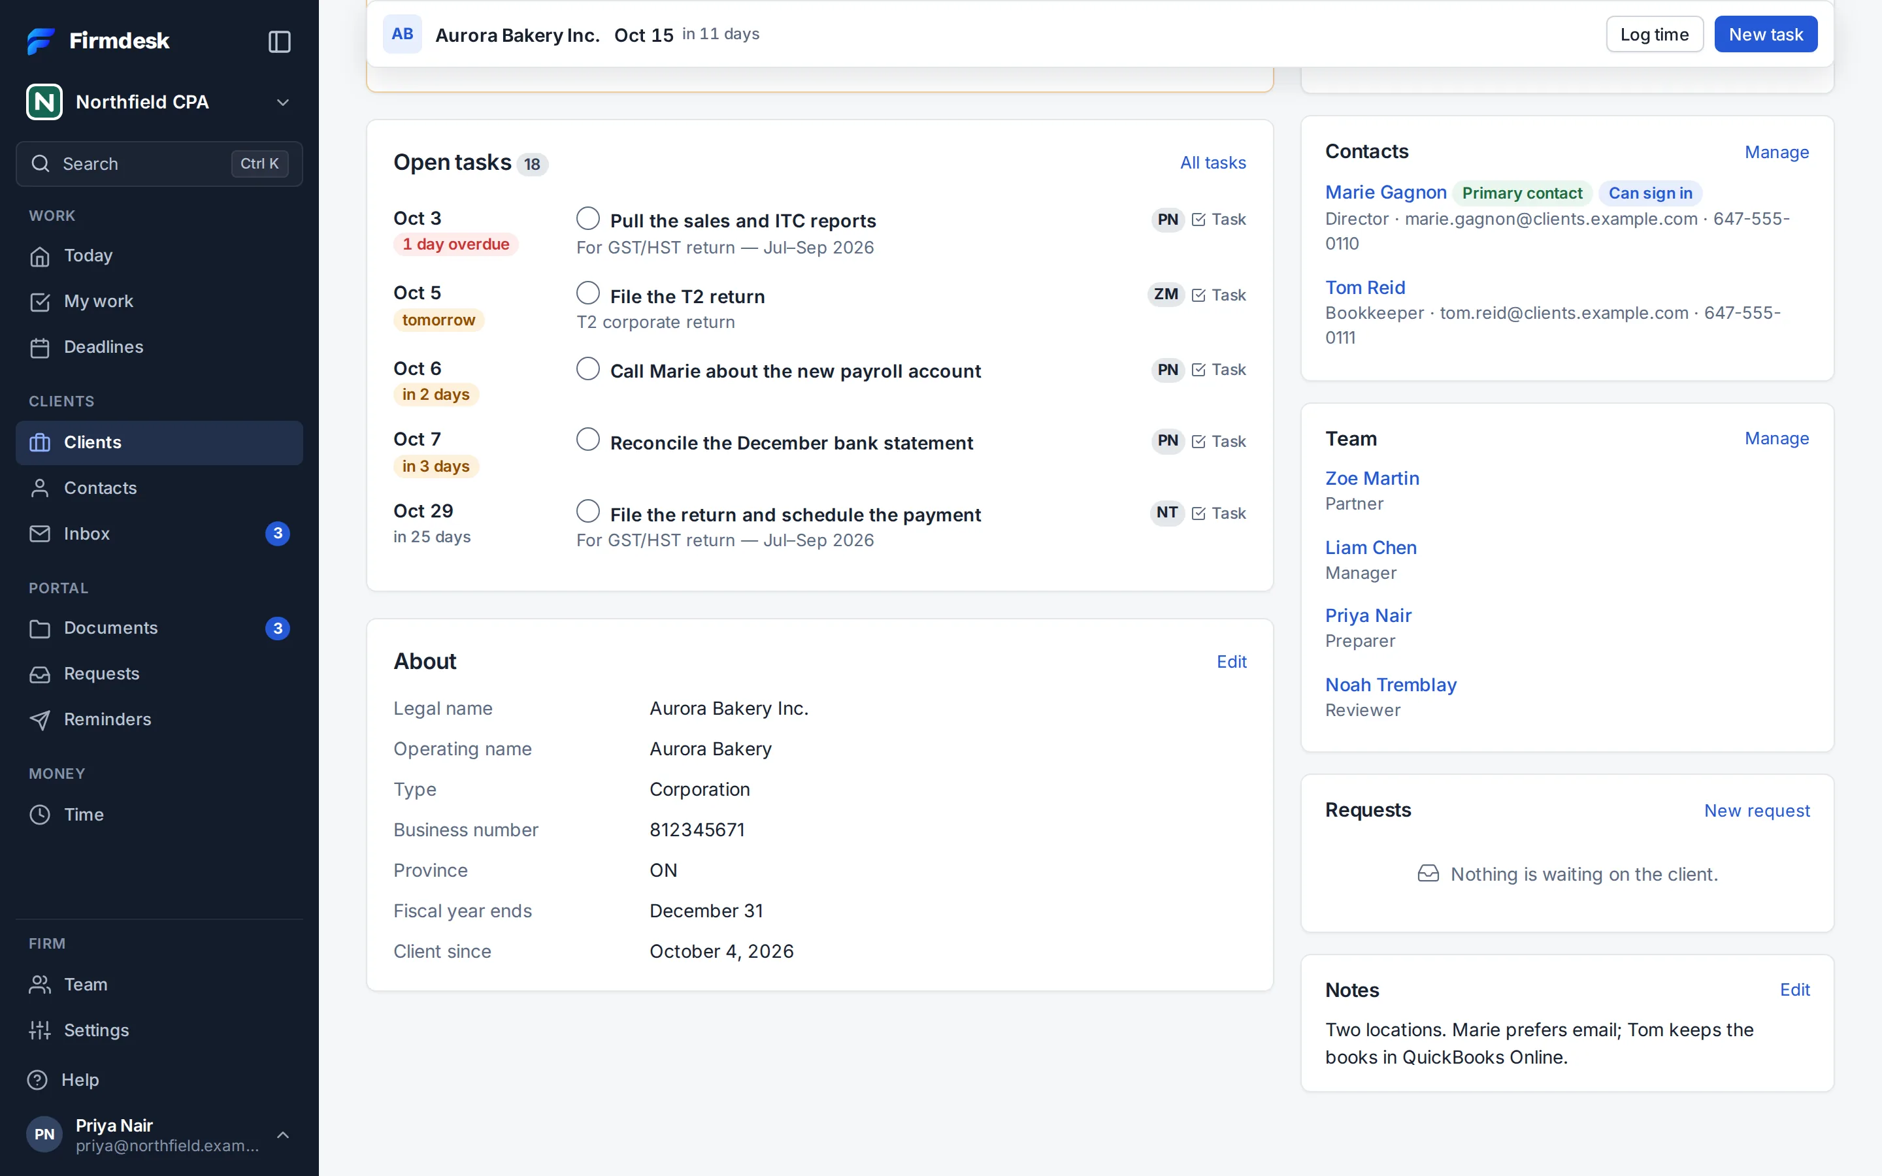Open Reminders from the paper plane icon
Image resolution: width=1882 pixels, height=1176 pixels.
(x=40, y=720)
